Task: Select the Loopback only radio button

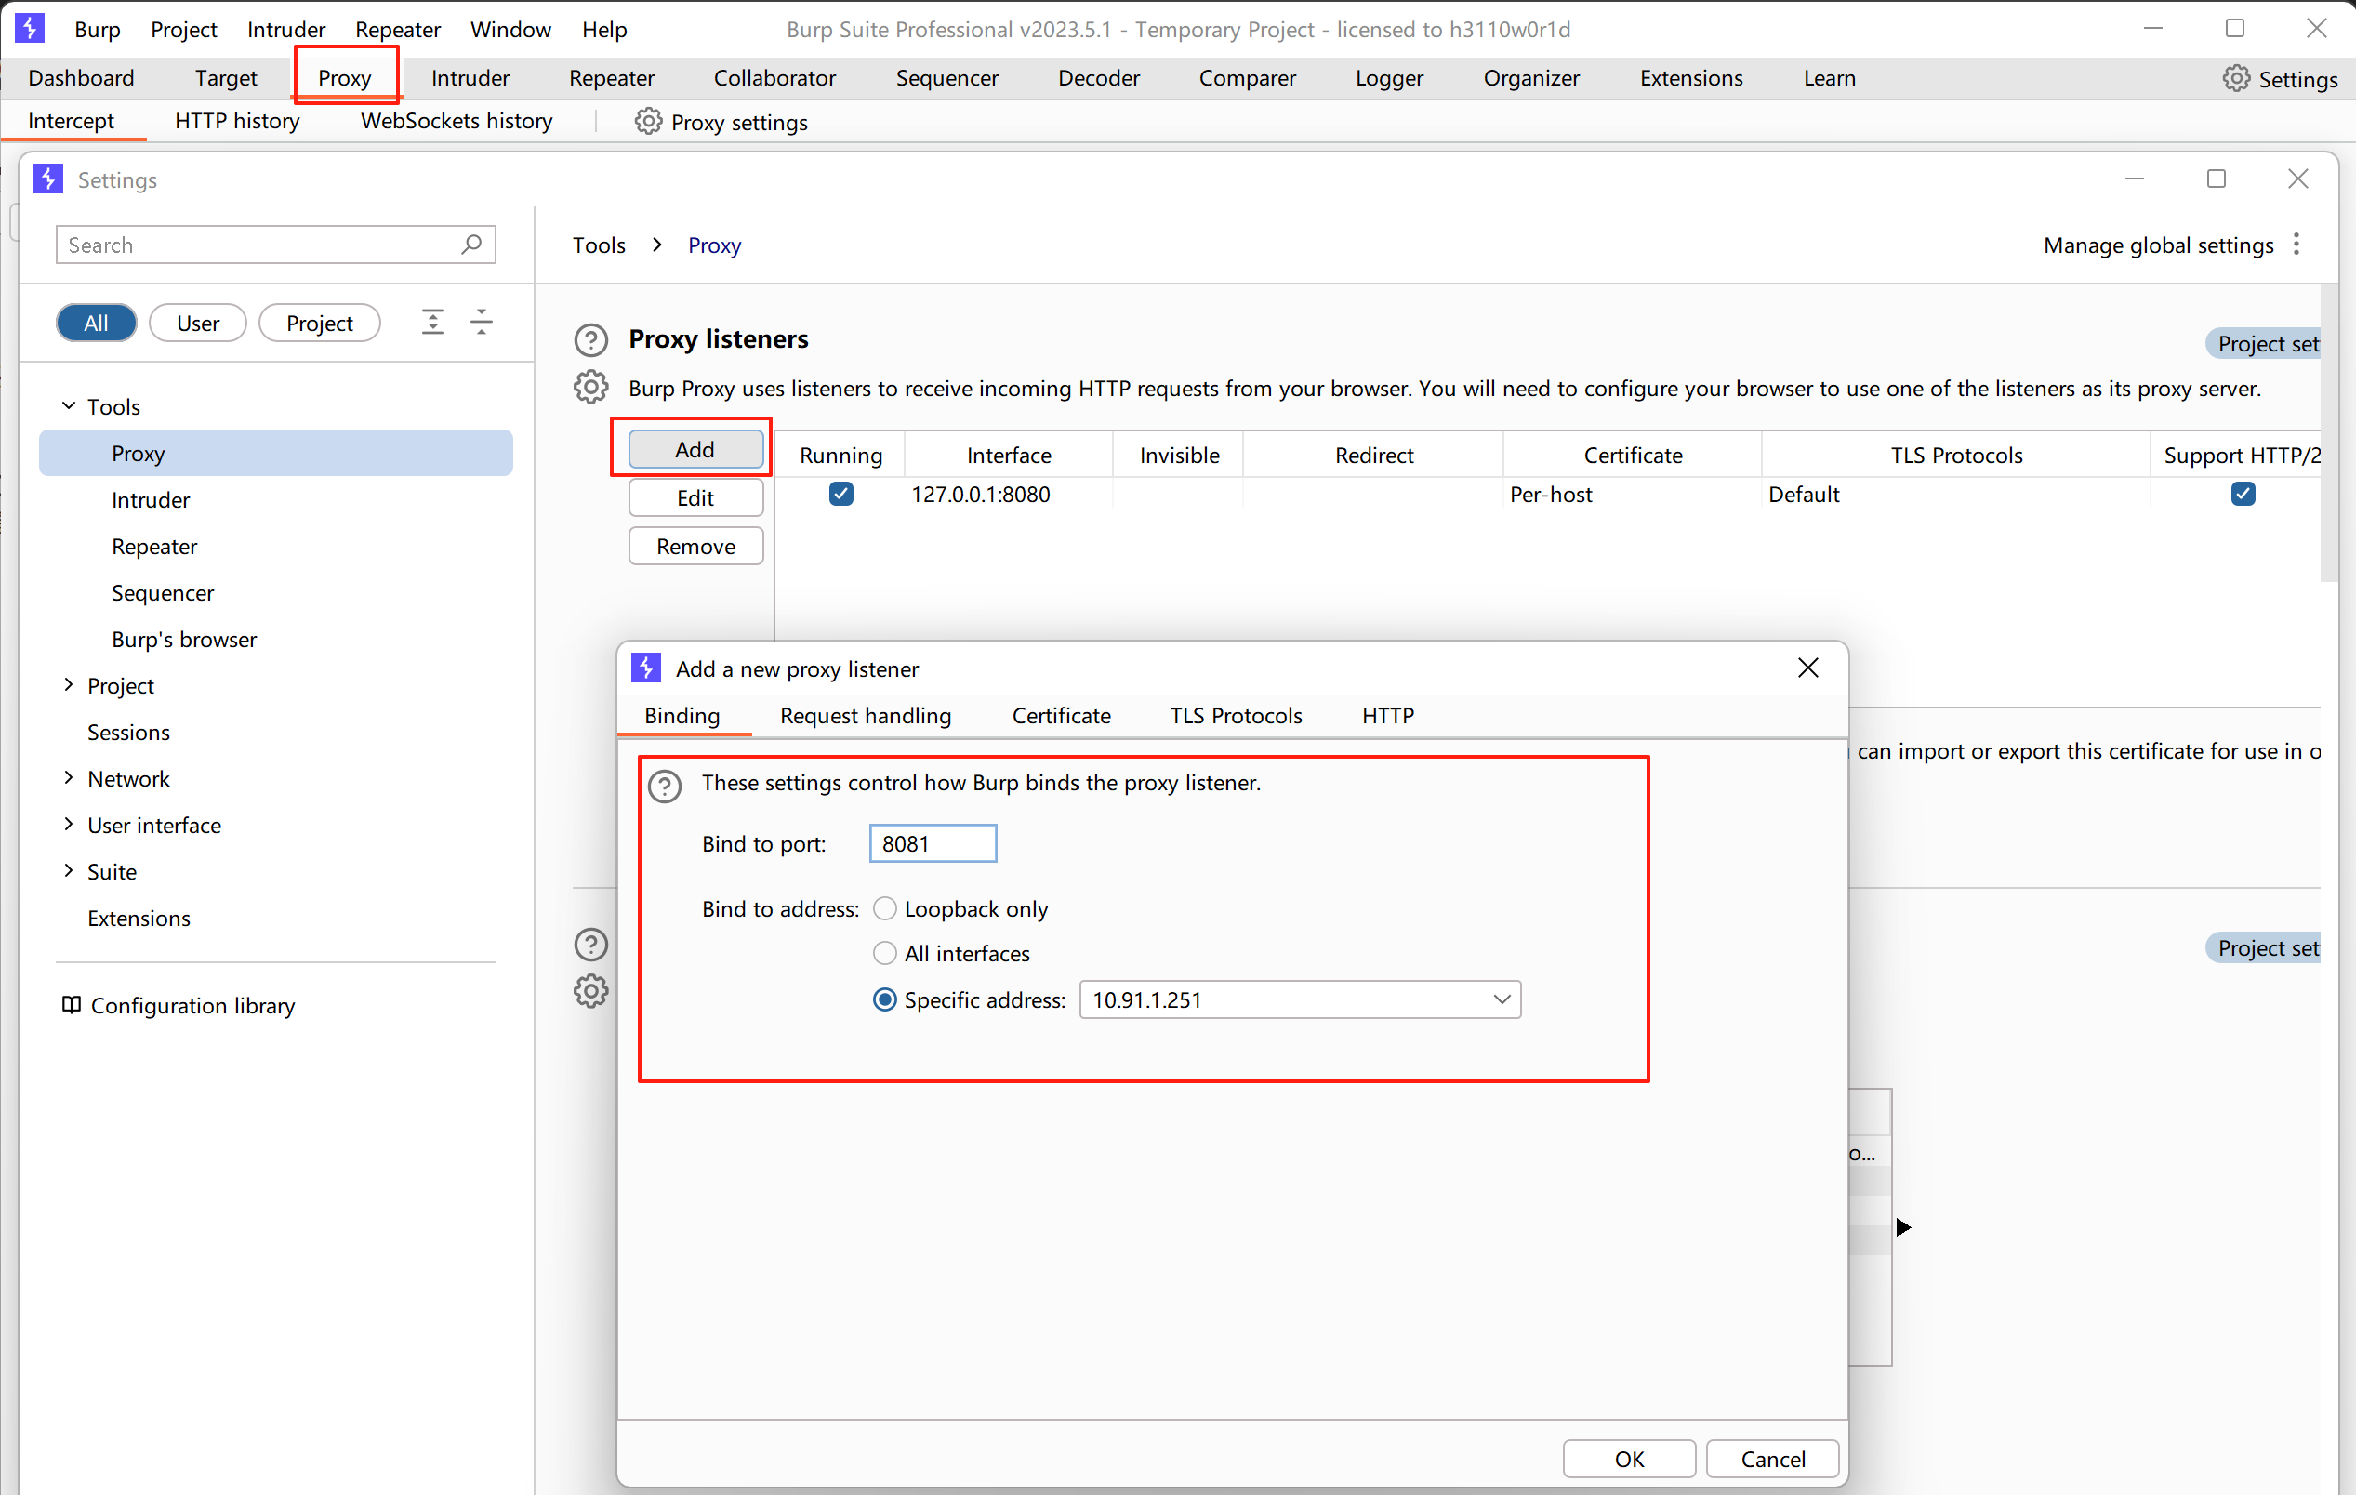Action: coord(884,909)
